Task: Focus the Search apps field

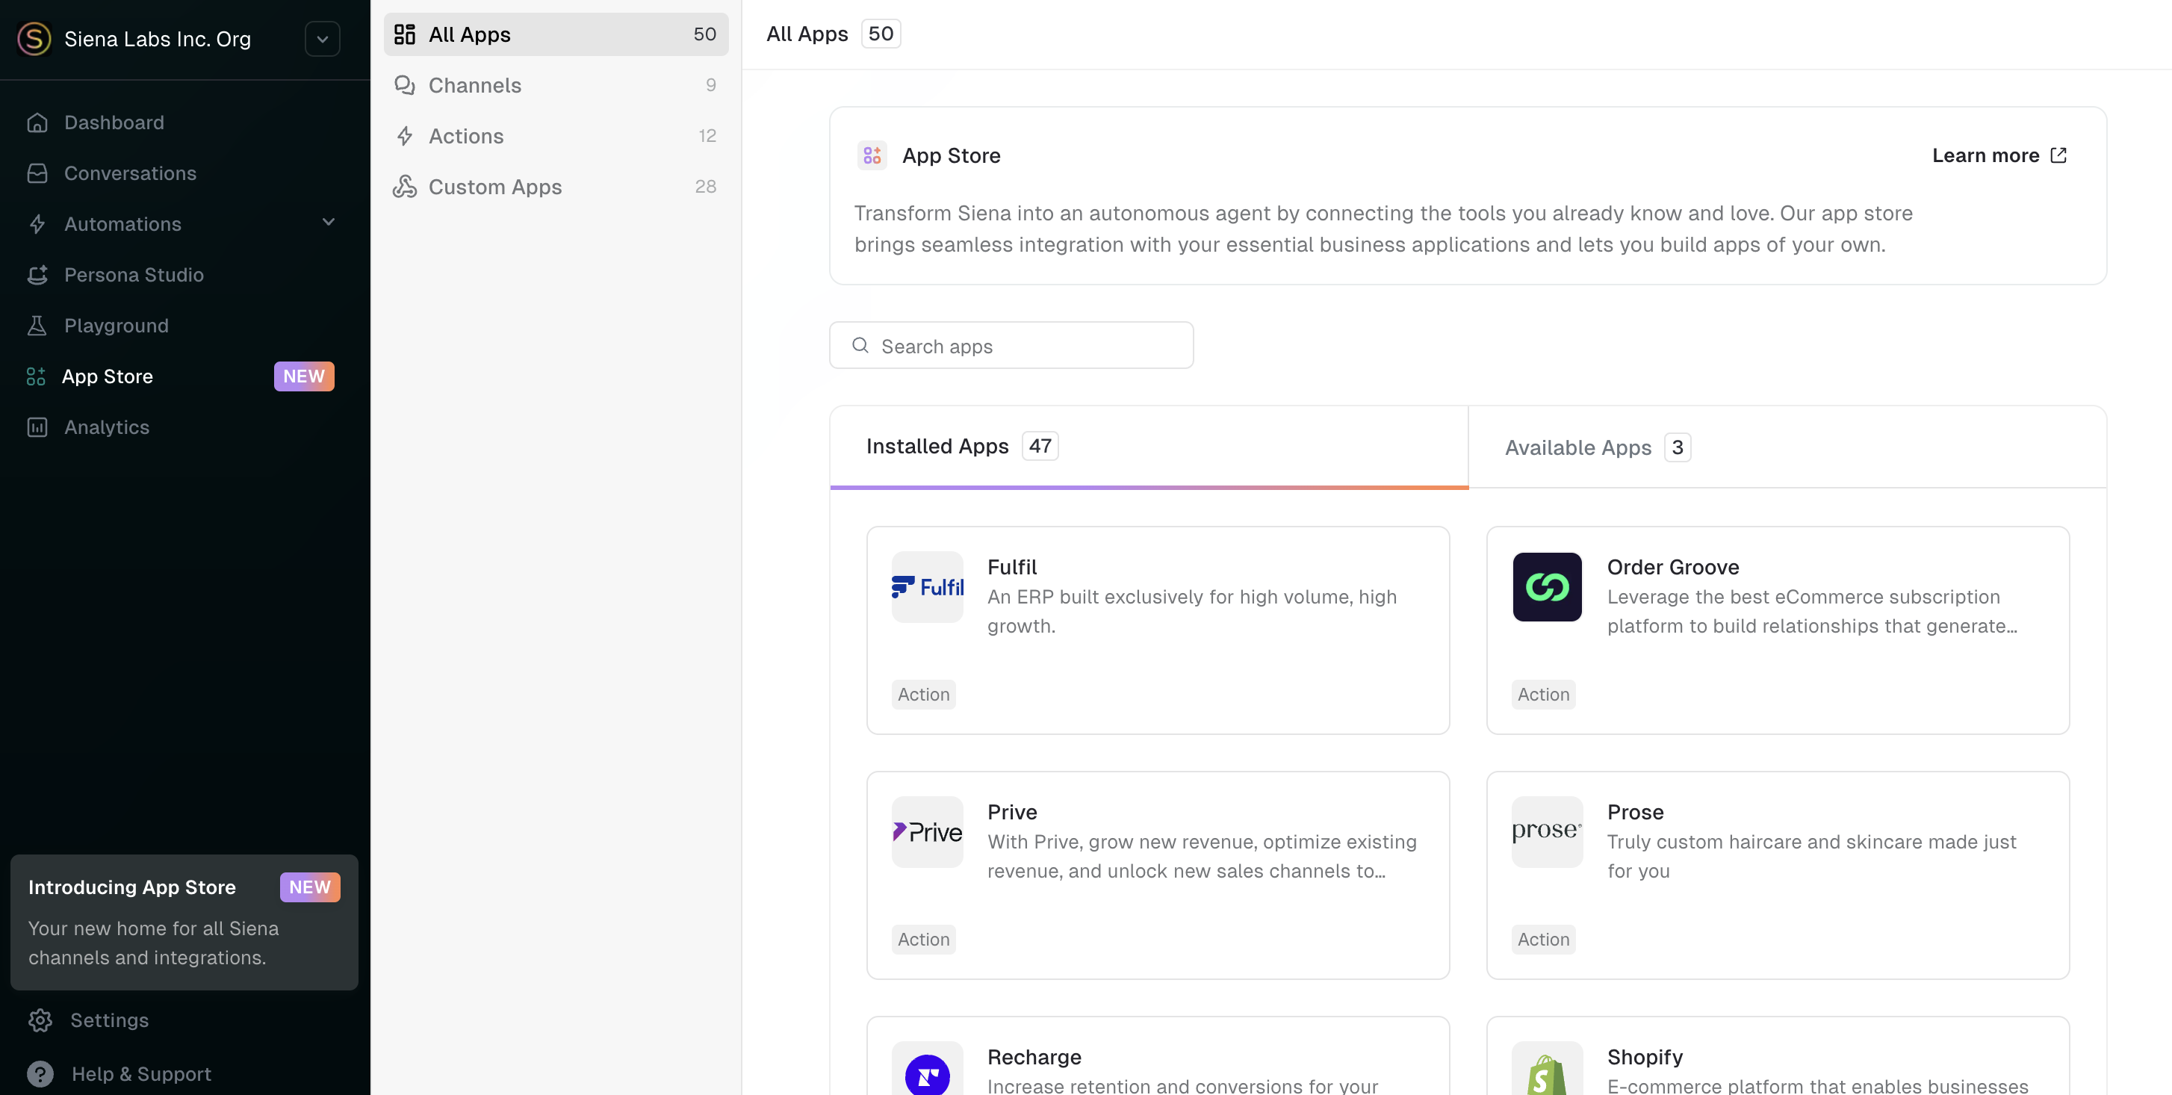Action: [1011, 345]
